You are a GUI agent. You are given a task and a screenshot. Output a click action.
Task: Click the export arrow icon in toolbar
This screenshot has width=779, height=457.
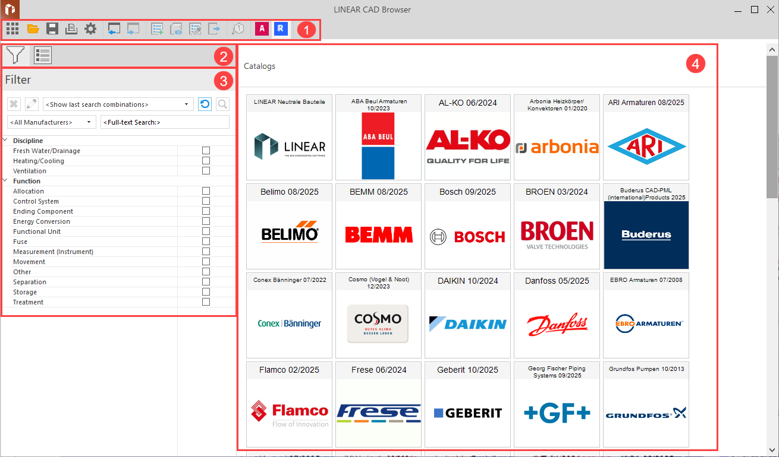[215, 28]
